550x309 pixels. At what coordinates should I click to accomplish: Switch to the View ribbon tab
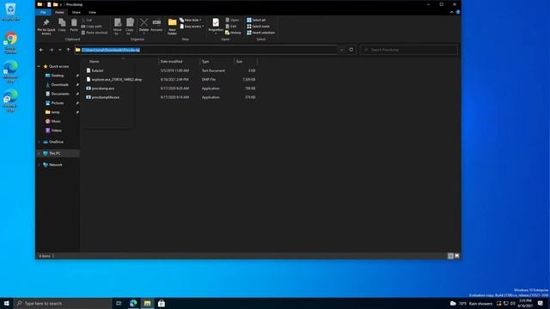pos(92,12)
